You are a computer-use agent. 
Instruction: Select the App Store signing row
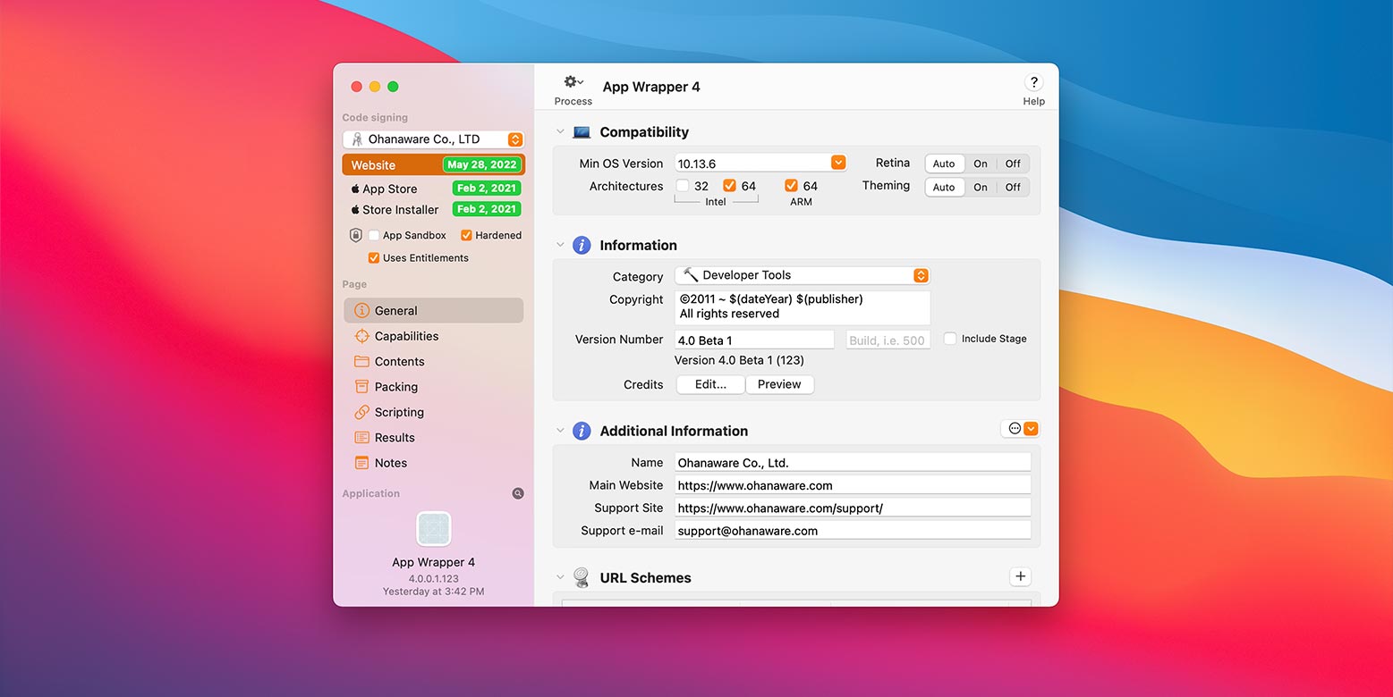(434, 189)
